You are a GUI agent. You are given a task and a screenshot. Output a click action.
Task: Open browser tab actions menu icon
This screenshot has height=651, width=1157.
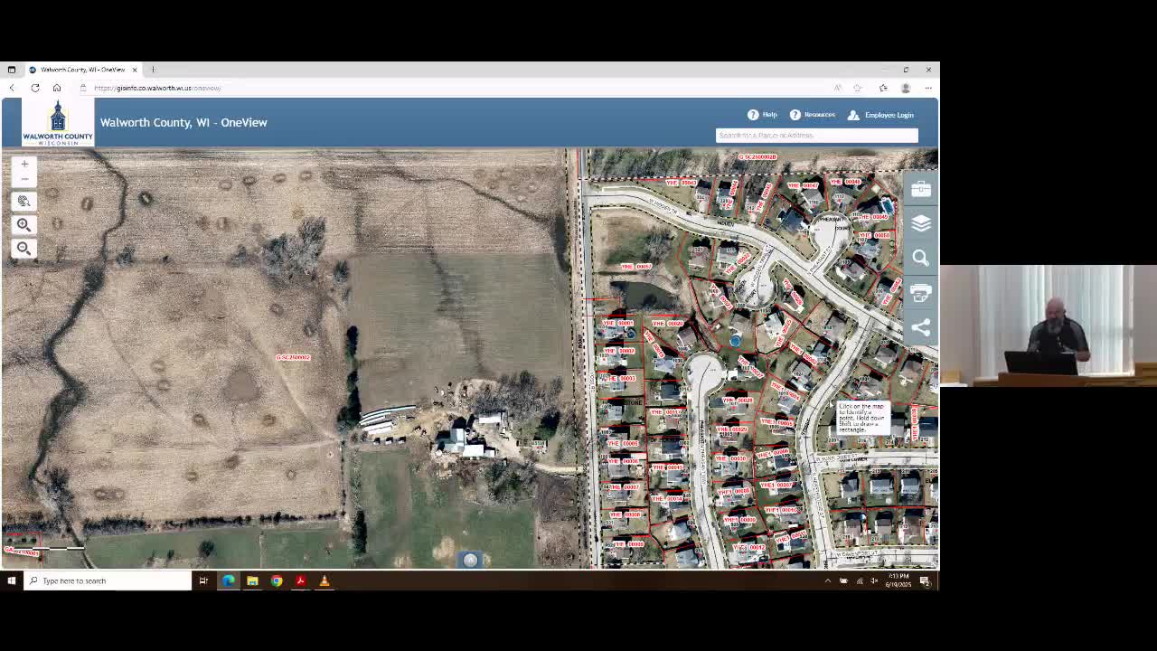tap(12, 70)
